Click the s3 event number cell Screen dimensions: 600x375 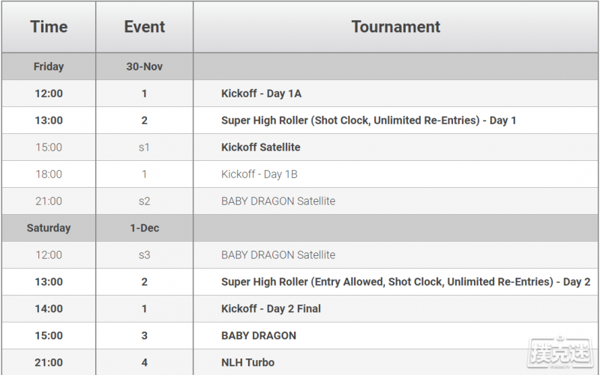[x=144, y=254]
